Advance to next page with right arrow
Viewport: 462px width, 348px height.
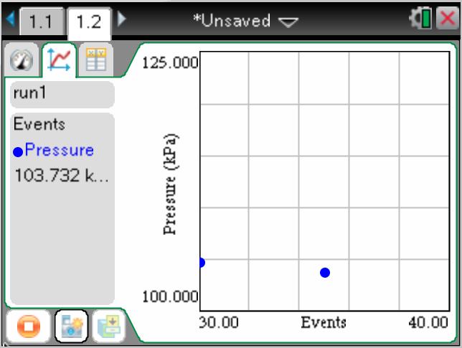[121, 19]
